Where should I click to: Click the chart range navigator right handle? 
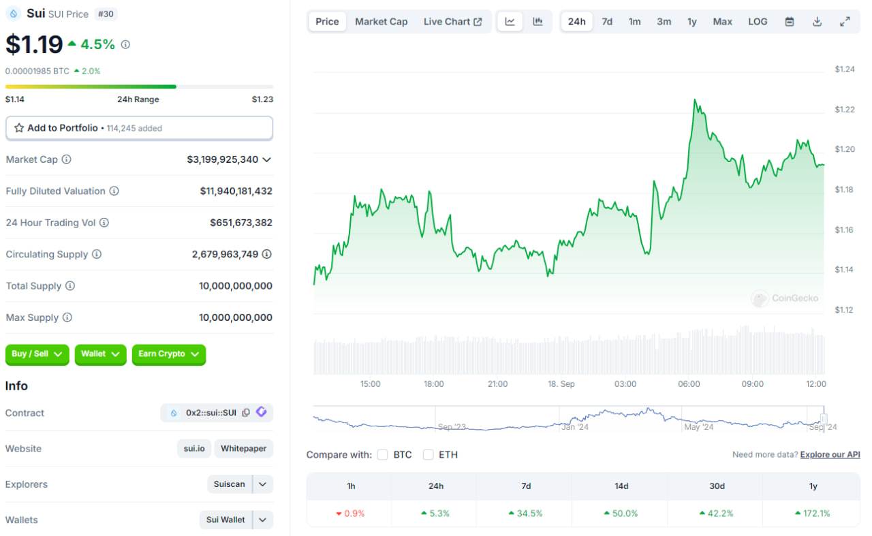pos(824,420)
